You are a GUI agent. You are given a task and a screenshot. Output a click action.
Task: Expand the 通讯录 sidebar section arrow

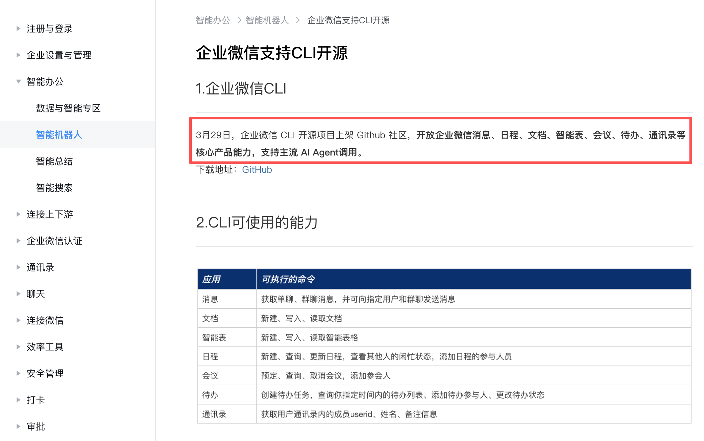(19, 267)
